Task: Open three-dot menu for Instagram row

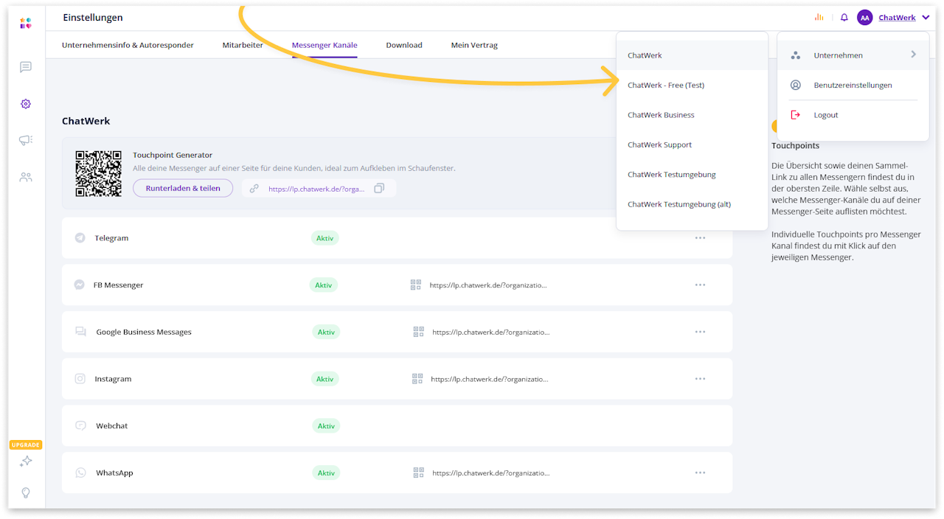Action: [x=700, y=379]
